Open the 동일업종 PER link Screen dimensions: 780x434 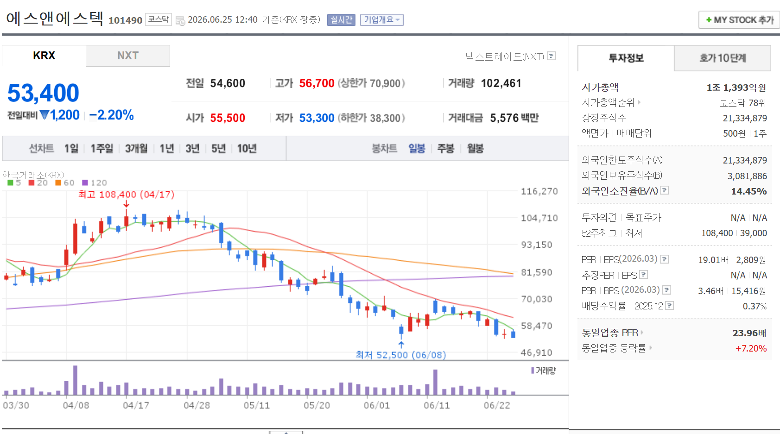tap(610, 333)
